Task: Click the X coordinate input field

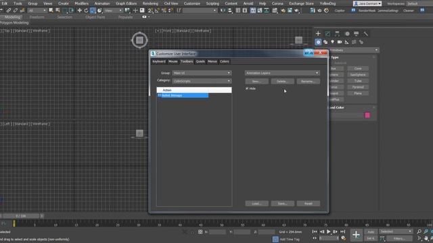Action: (217, 232)
